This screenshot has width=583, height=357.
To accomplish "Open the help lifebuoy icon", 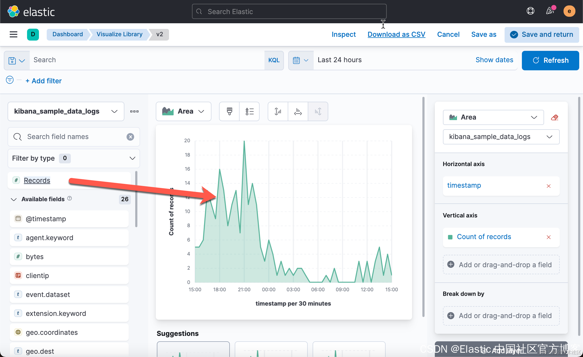I will (530, 11).
